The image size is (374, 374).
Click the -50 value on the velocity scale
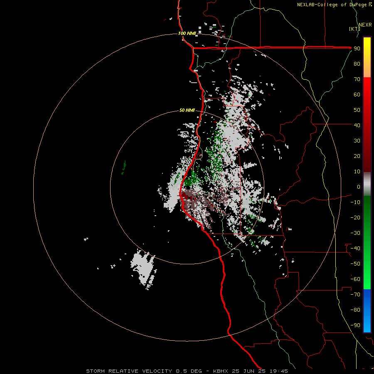click(355, 264)
